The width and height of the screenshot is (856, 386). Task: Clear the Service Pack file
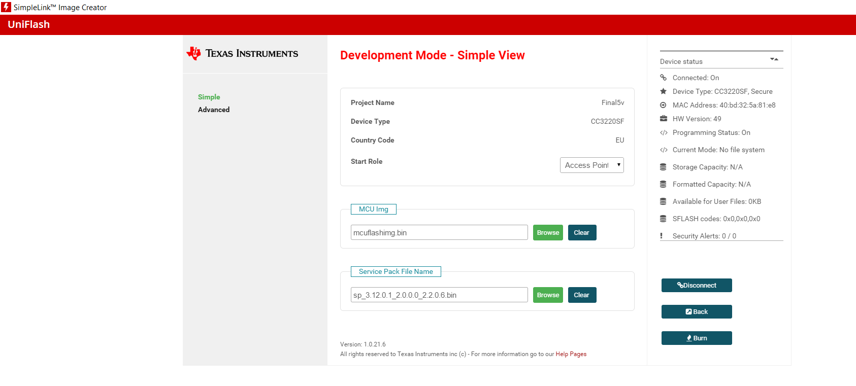[x=582, y=295]
